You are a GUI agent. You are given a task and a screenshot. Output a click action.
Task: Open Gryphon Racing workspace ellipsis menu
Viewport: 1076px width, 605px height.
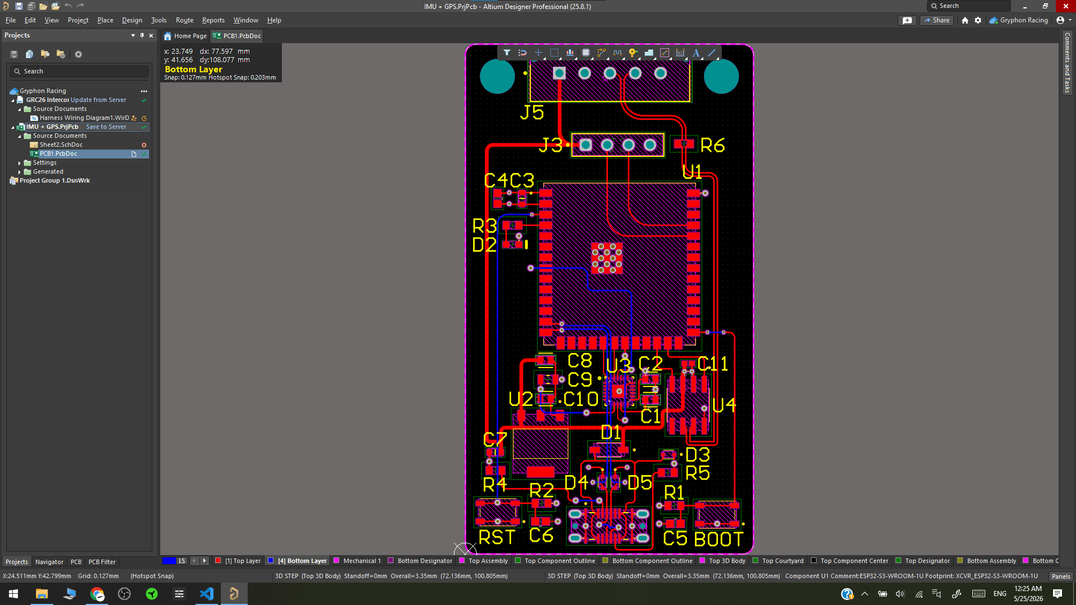(x=144, y=91)
